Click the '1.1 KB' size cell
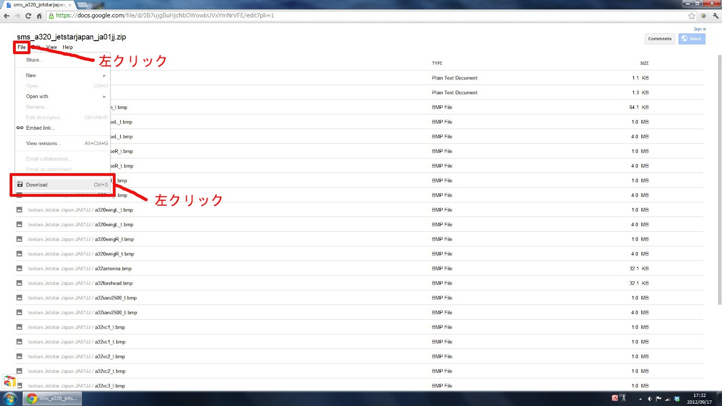 click(640, 78)
